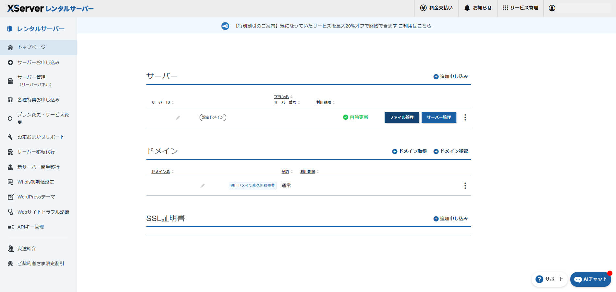Open the server row three-dot menu
616x292 pixels.
465,118
